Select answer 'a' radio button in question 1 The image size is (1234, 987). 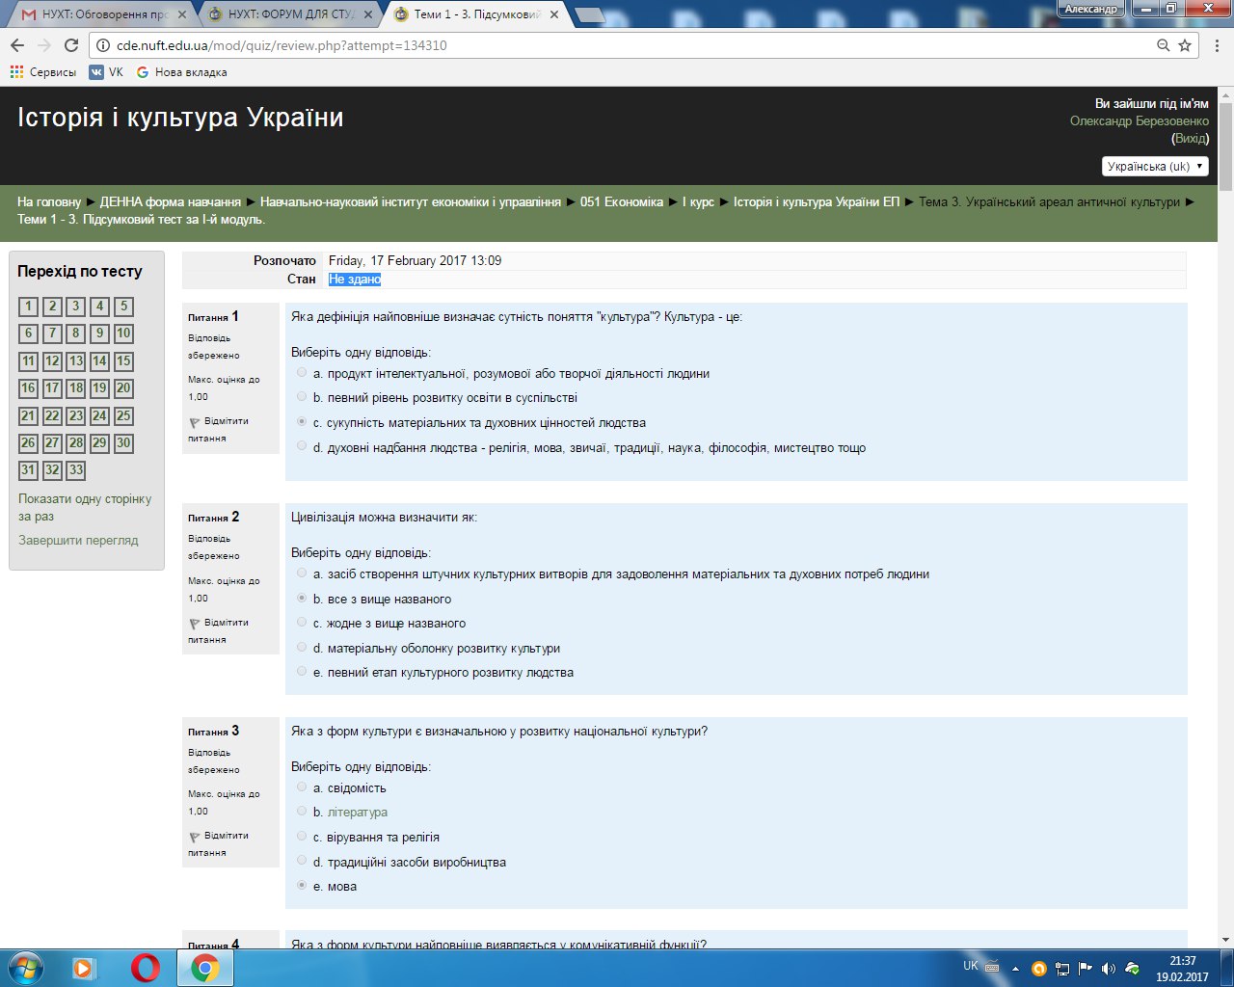click(x=302, y=373)
